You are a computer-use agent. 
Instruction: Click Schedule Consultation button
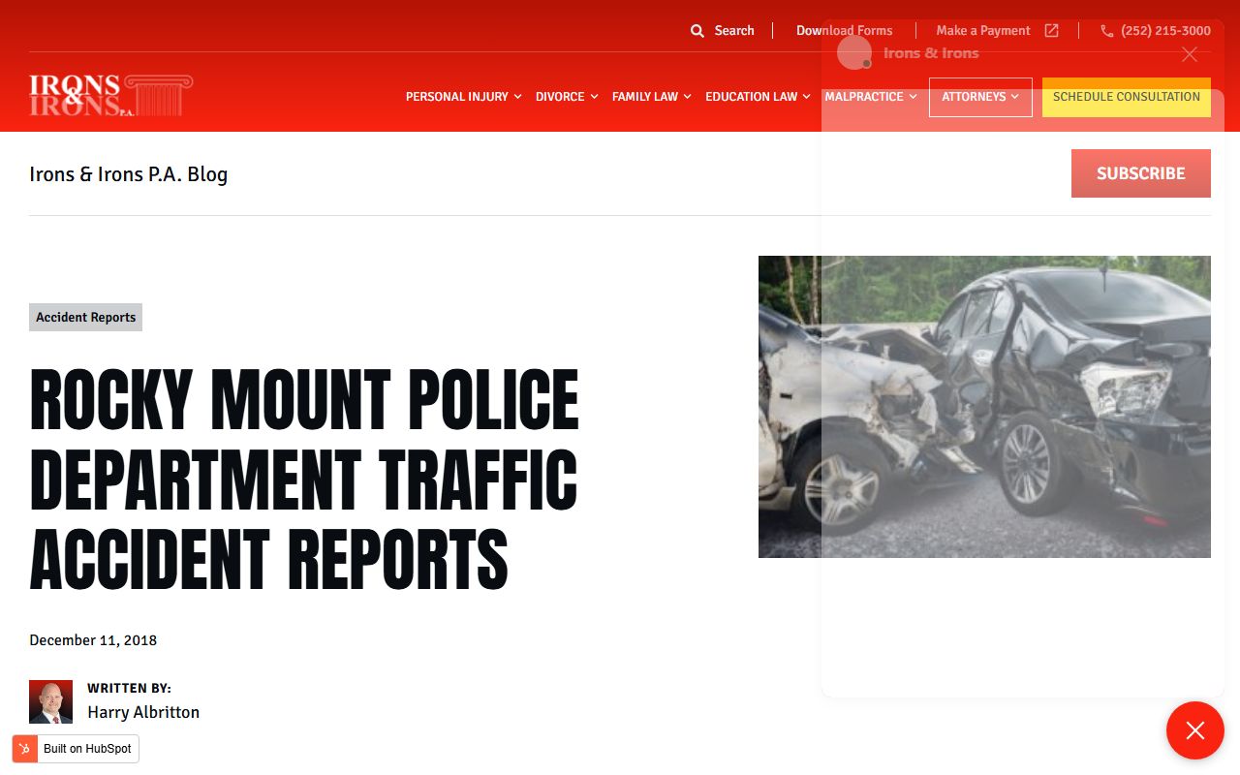pyautogui.click(x=1127, y=97)
